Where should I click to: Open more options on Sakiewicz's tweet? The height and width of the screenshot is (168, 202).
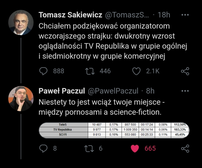185,15
